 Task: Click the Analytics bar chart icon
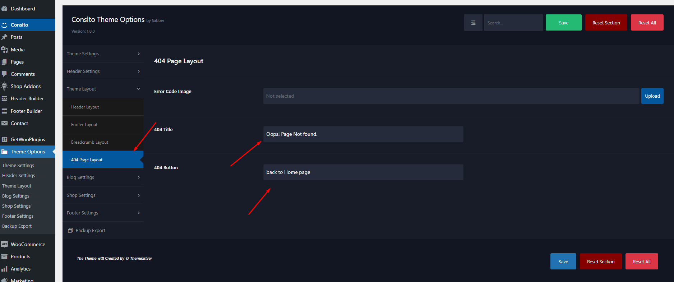[5, 269]
